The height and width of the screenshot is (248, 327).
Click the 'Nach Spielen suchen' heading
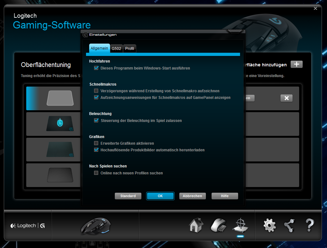pyautogui.click(x=108, y=166)
